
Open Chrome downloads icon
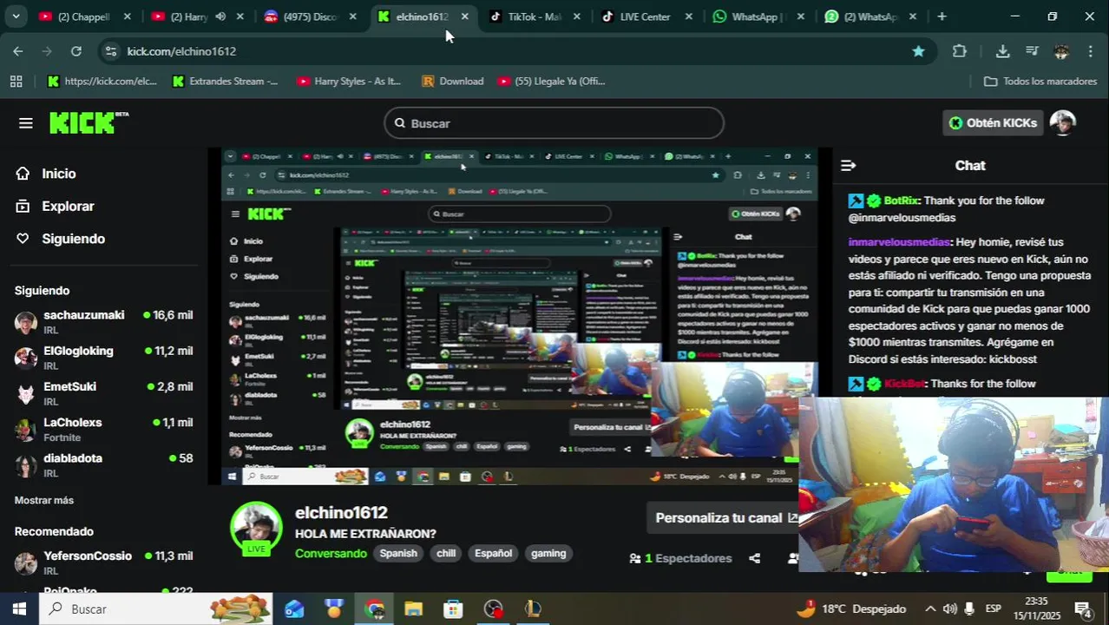click(x=1002, y=51)
